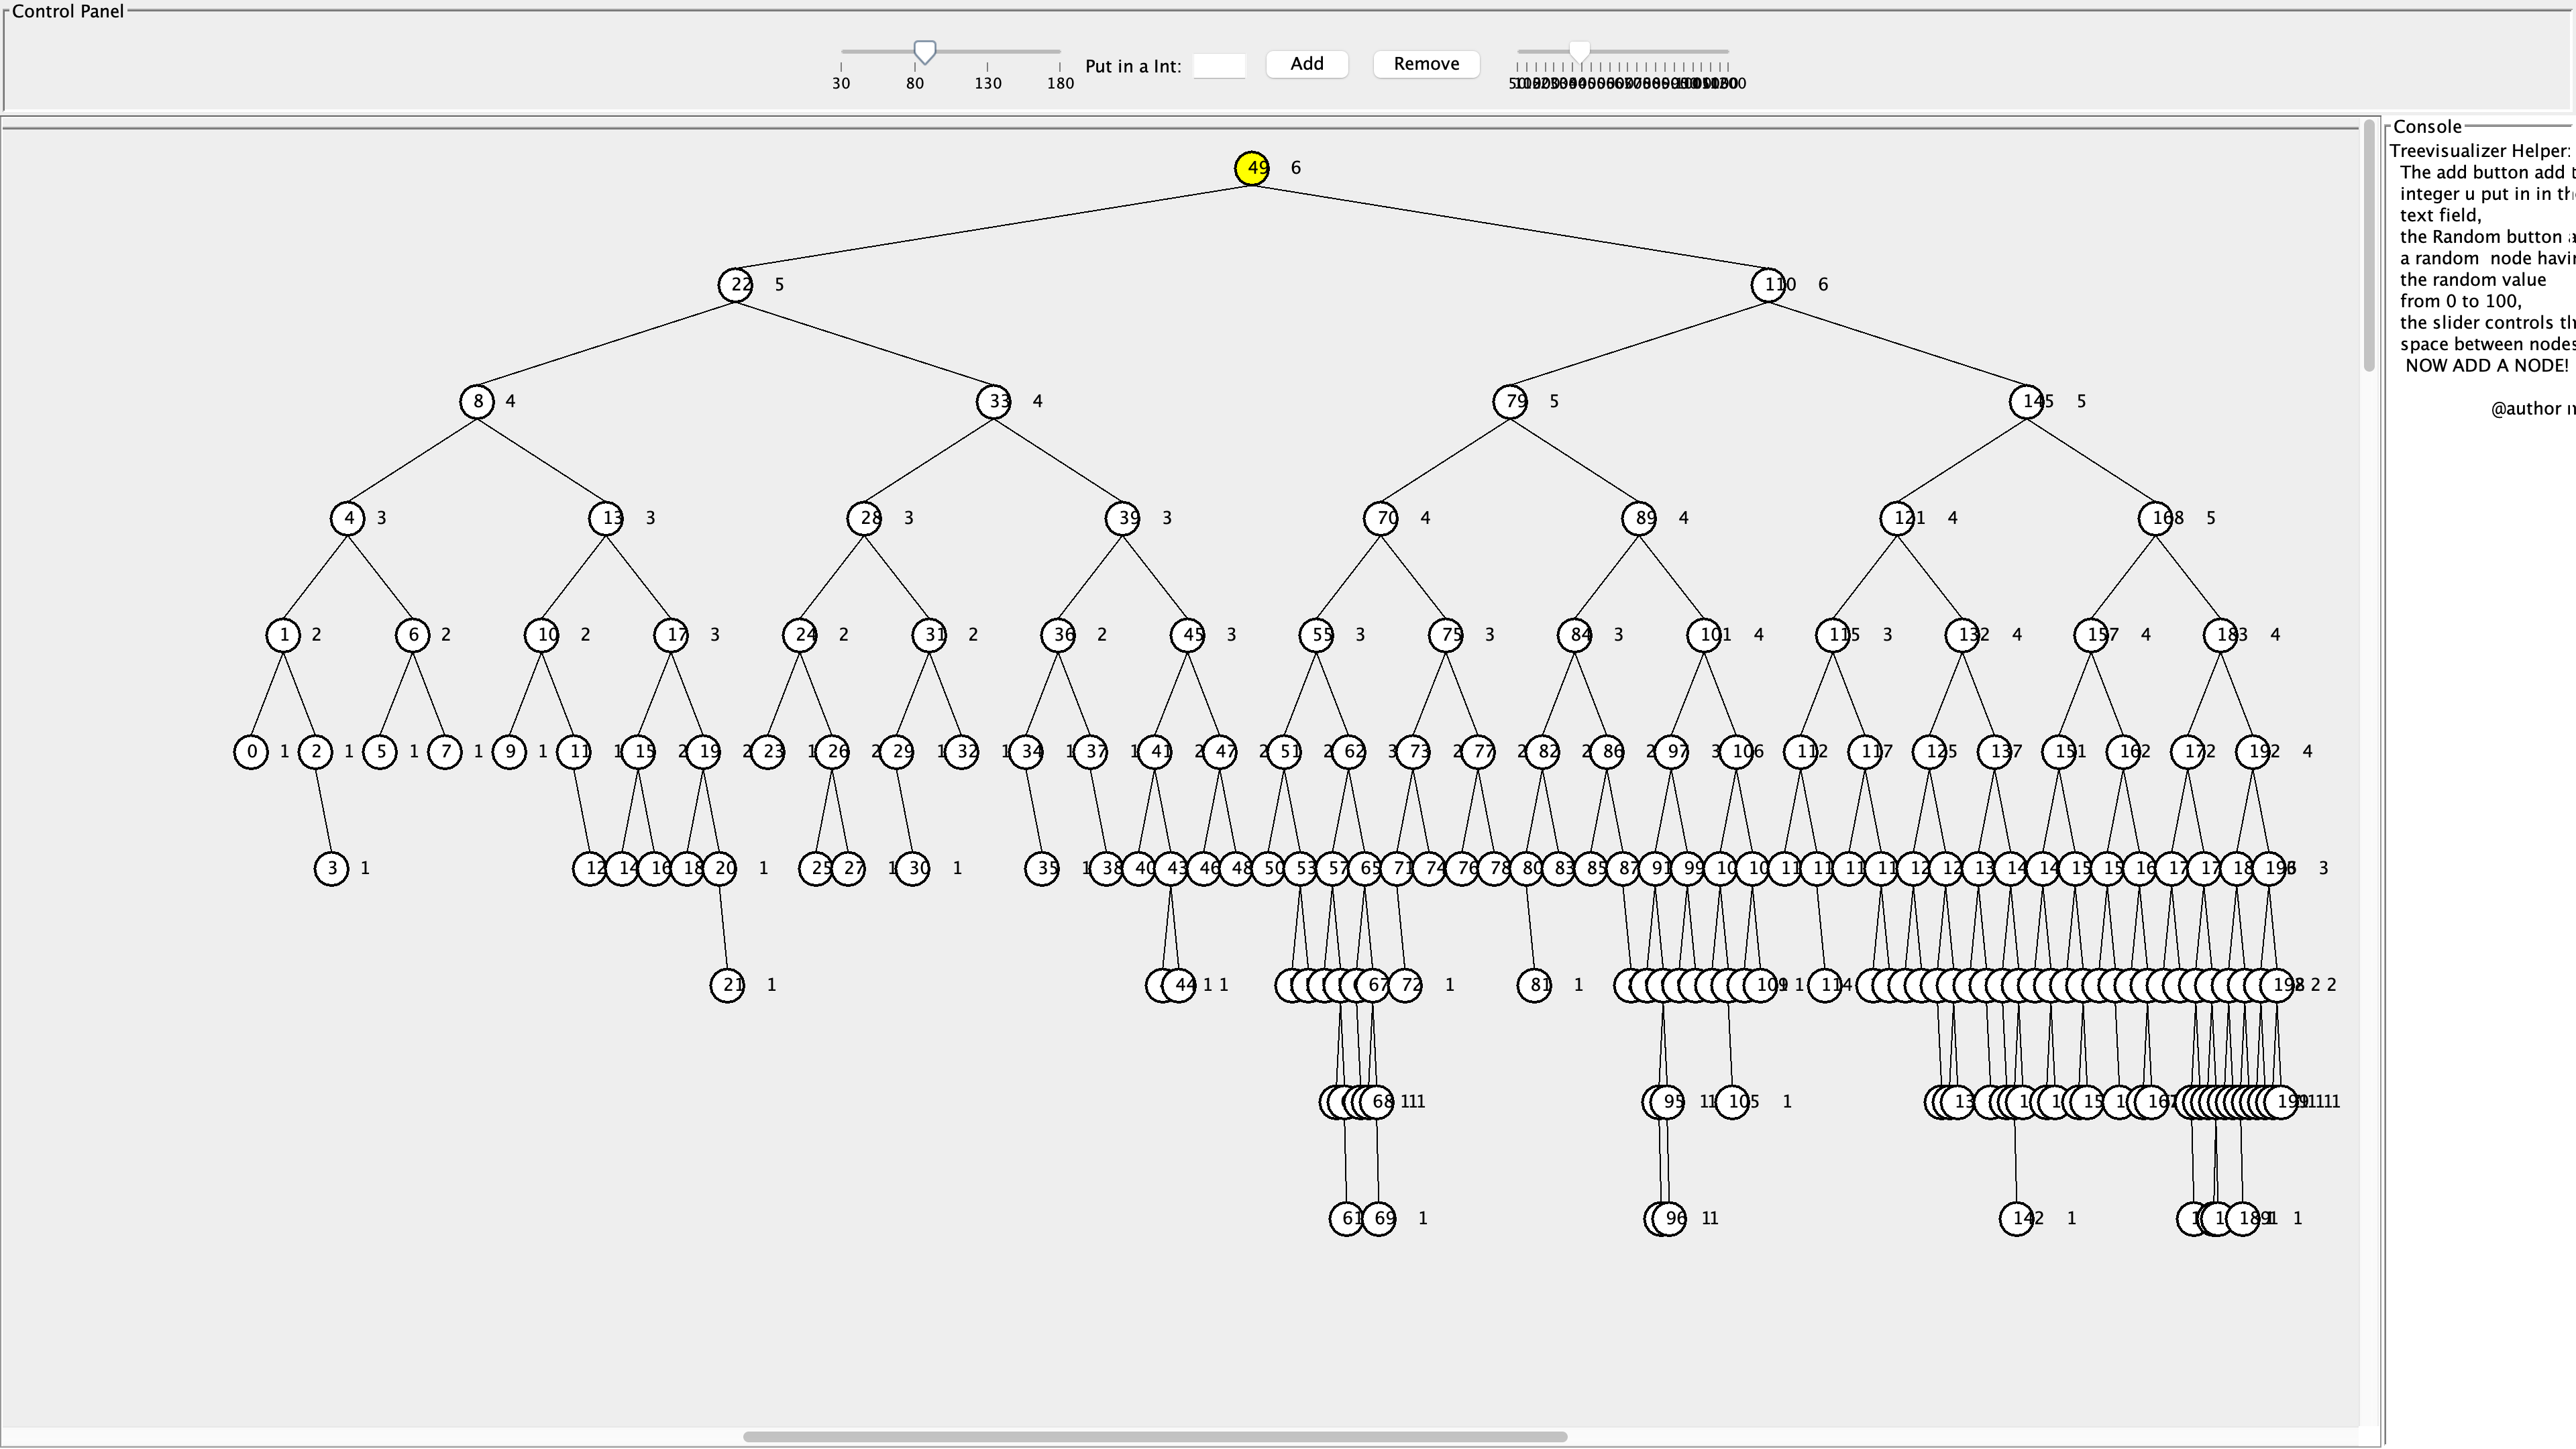This screenshot has height=1449, width=2576.
Task: Click the "Put in a Int" text field
Action: (1219, 66)
